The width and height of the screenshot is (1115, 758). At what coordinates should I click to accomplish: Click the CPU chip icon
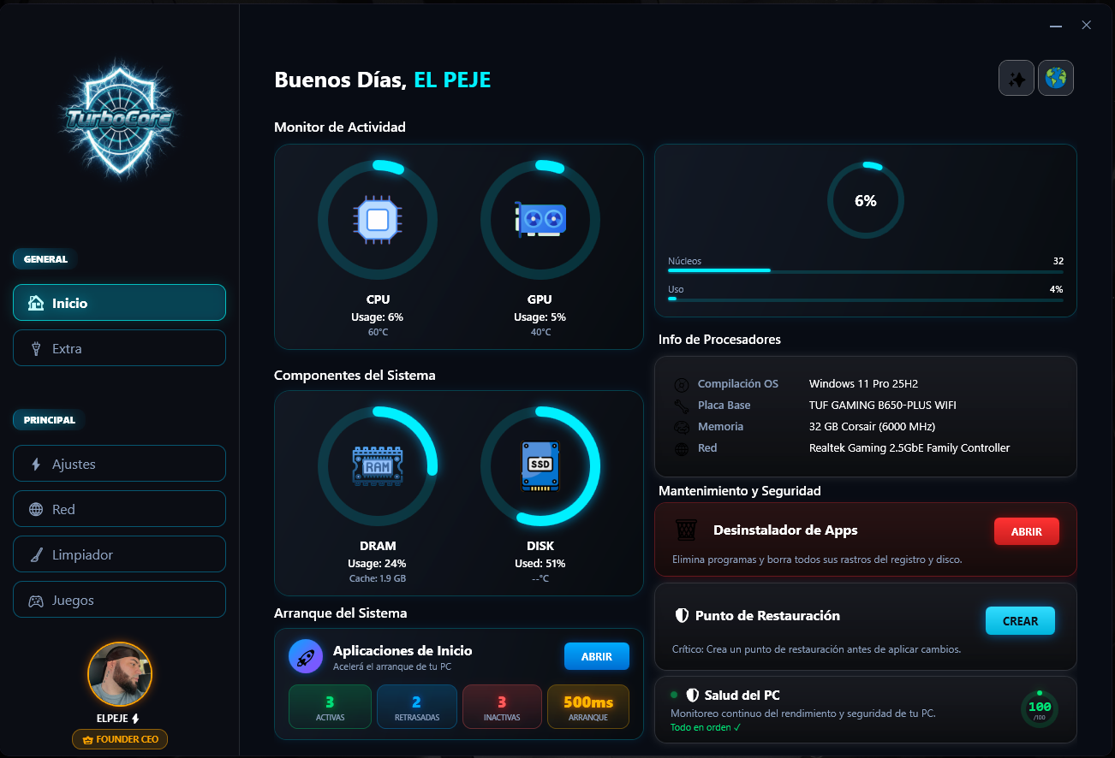click(377, 220)
